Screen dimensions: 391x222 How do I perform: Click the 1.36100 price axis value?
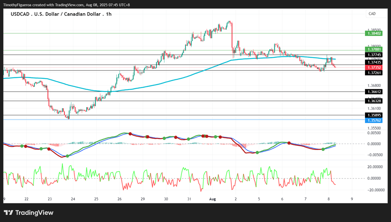pos(374,108)
